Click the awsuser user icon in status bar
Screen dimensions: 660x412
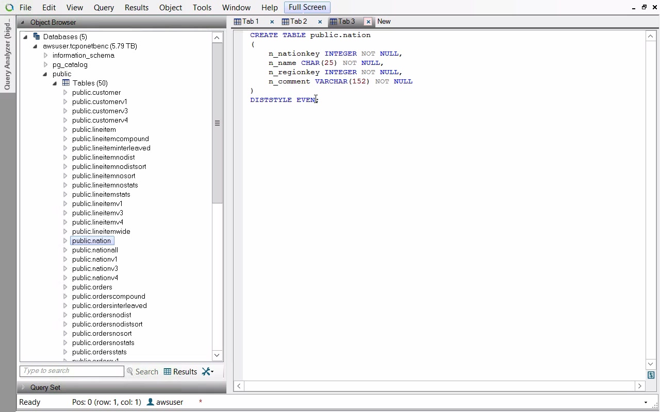(150, 402)
